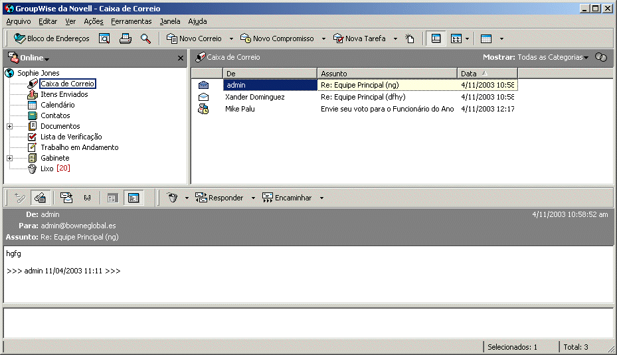Image resolution: width=617 pixels, height=355 pixels.
Task: Click the filter circles icon near categories
Action: (x=601, y=58)
